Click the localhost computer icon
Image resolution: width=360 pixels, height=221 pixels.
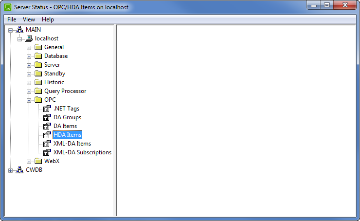tap(29, 38)
